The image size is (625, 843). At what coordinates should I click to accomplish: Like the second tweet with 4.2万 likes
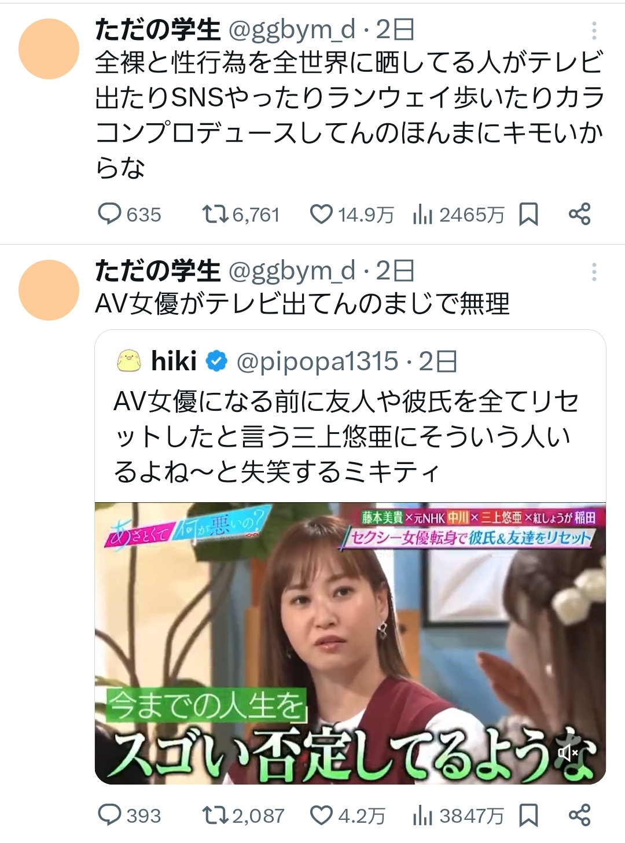347,815
